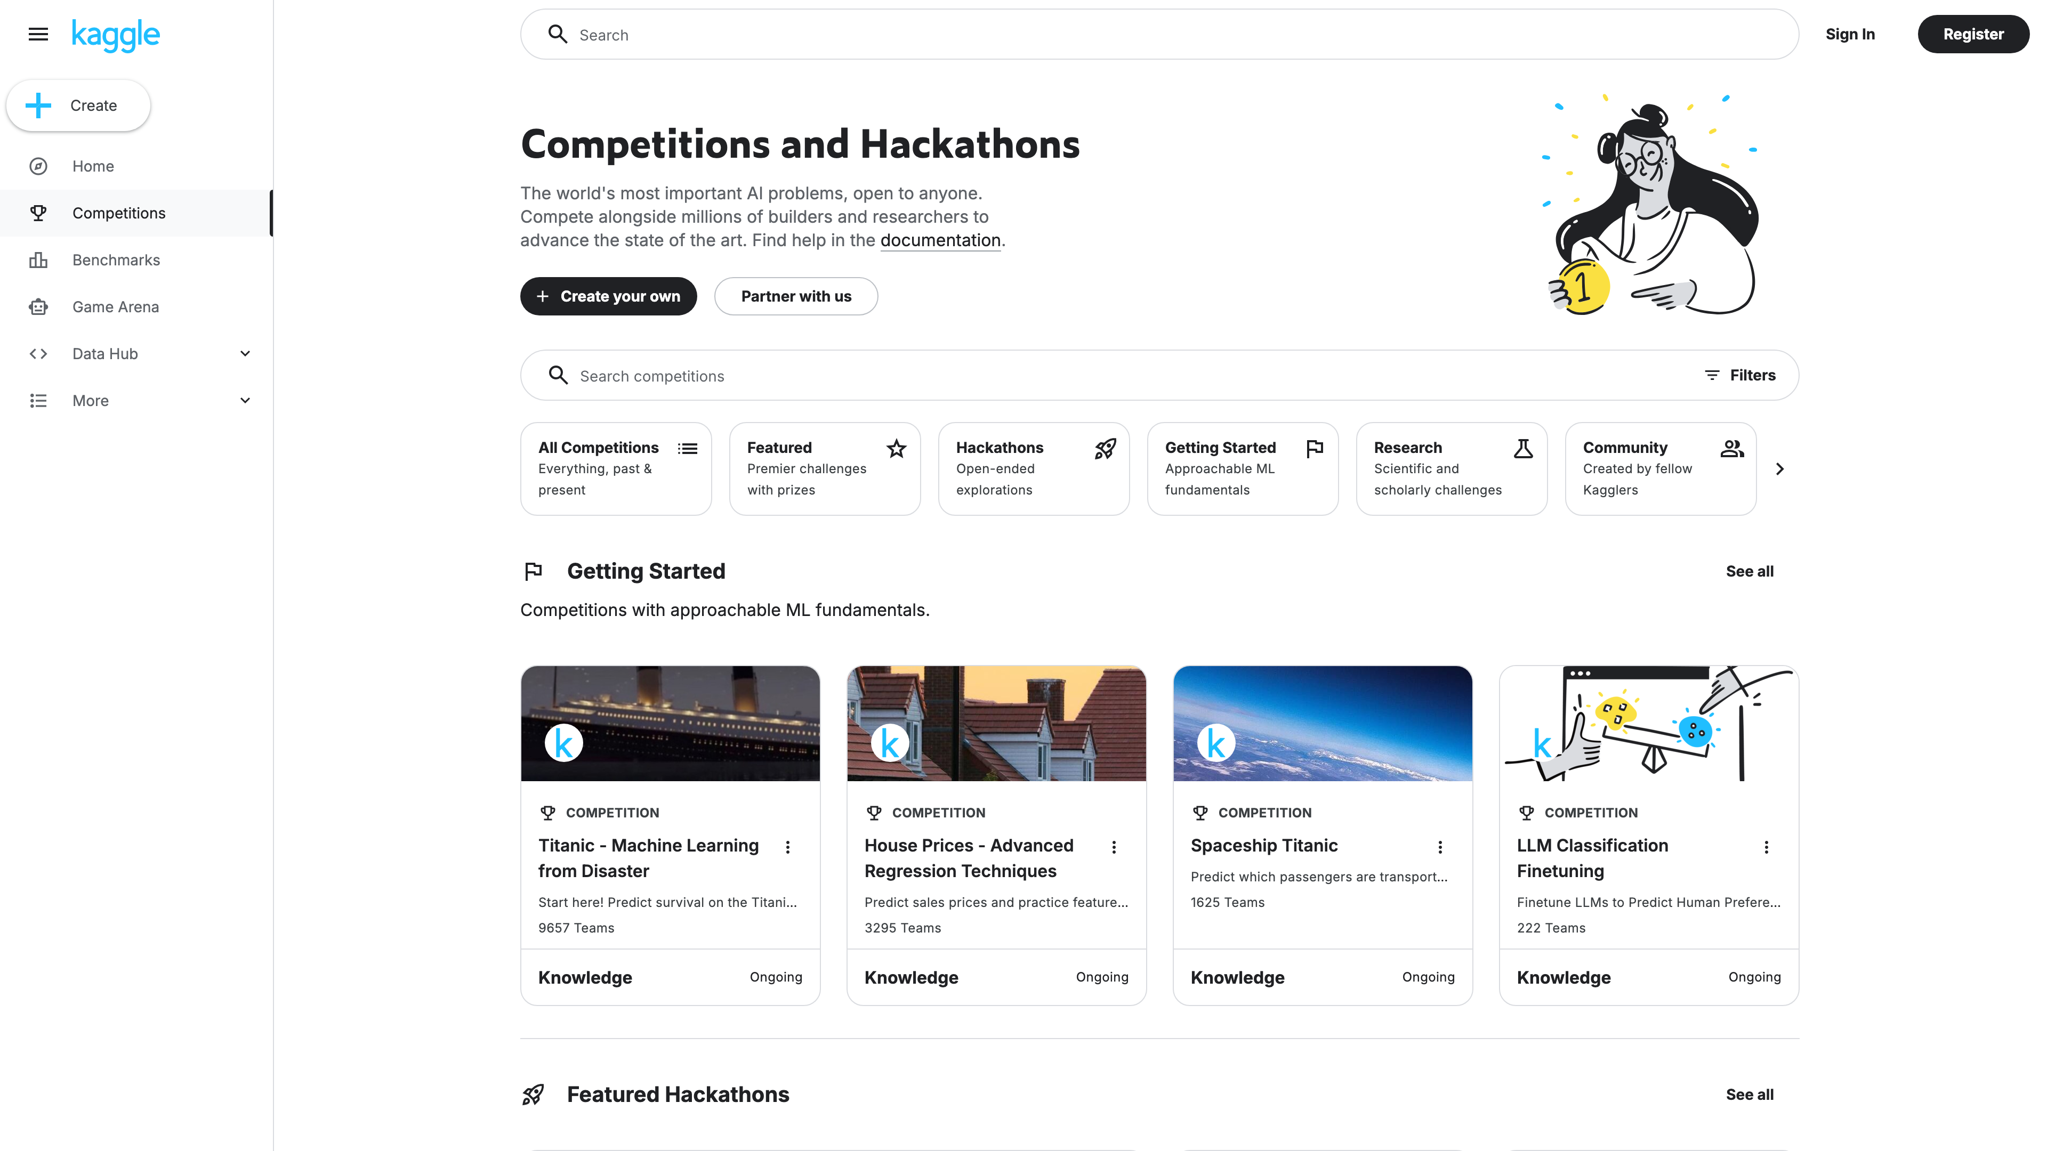This screenshot has width=2047, height=1151.
Task: Click the Register button
Action: (1973, 34)
